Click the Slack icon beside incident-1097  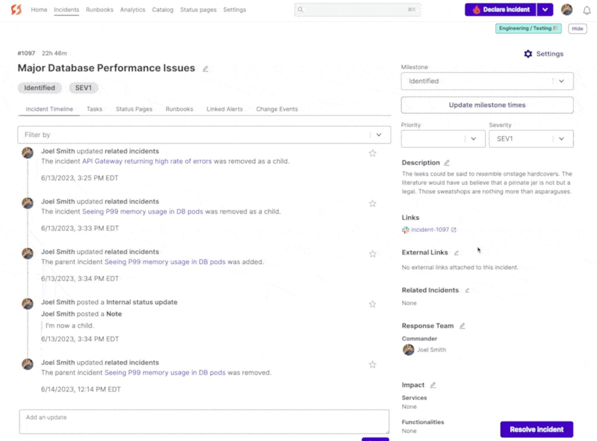click(405, 230)
